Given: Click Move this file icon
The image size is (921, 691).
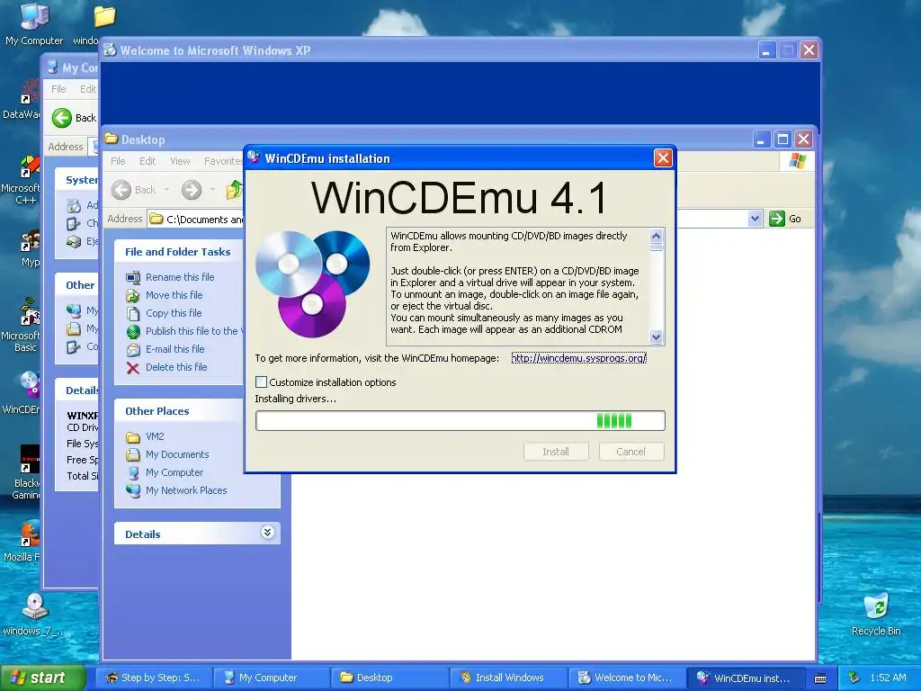Looking at the screenshot, I should [x=133, y=295].
